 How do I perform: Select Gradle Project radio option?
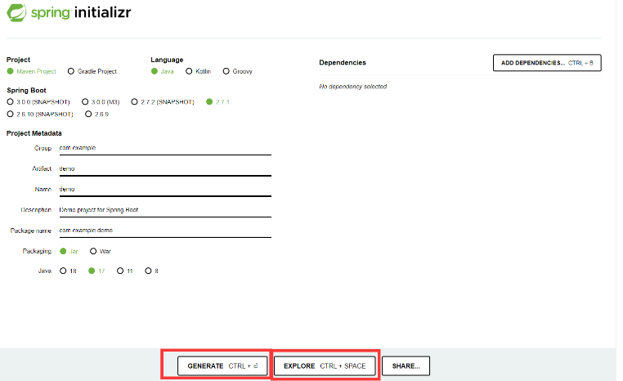coord(92,71)
